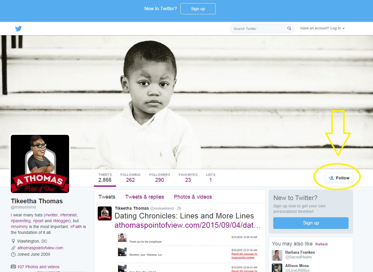Screen dimensions: 373x272
Task: Open the athomaspointofview.com profile link
Action: tap(40, 248)
